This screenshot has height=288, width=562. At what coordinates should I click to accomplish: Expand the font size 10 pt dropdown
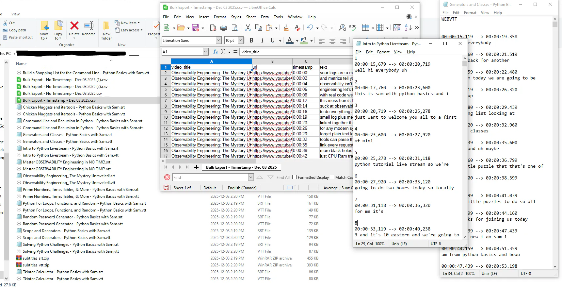coord(240,40)
